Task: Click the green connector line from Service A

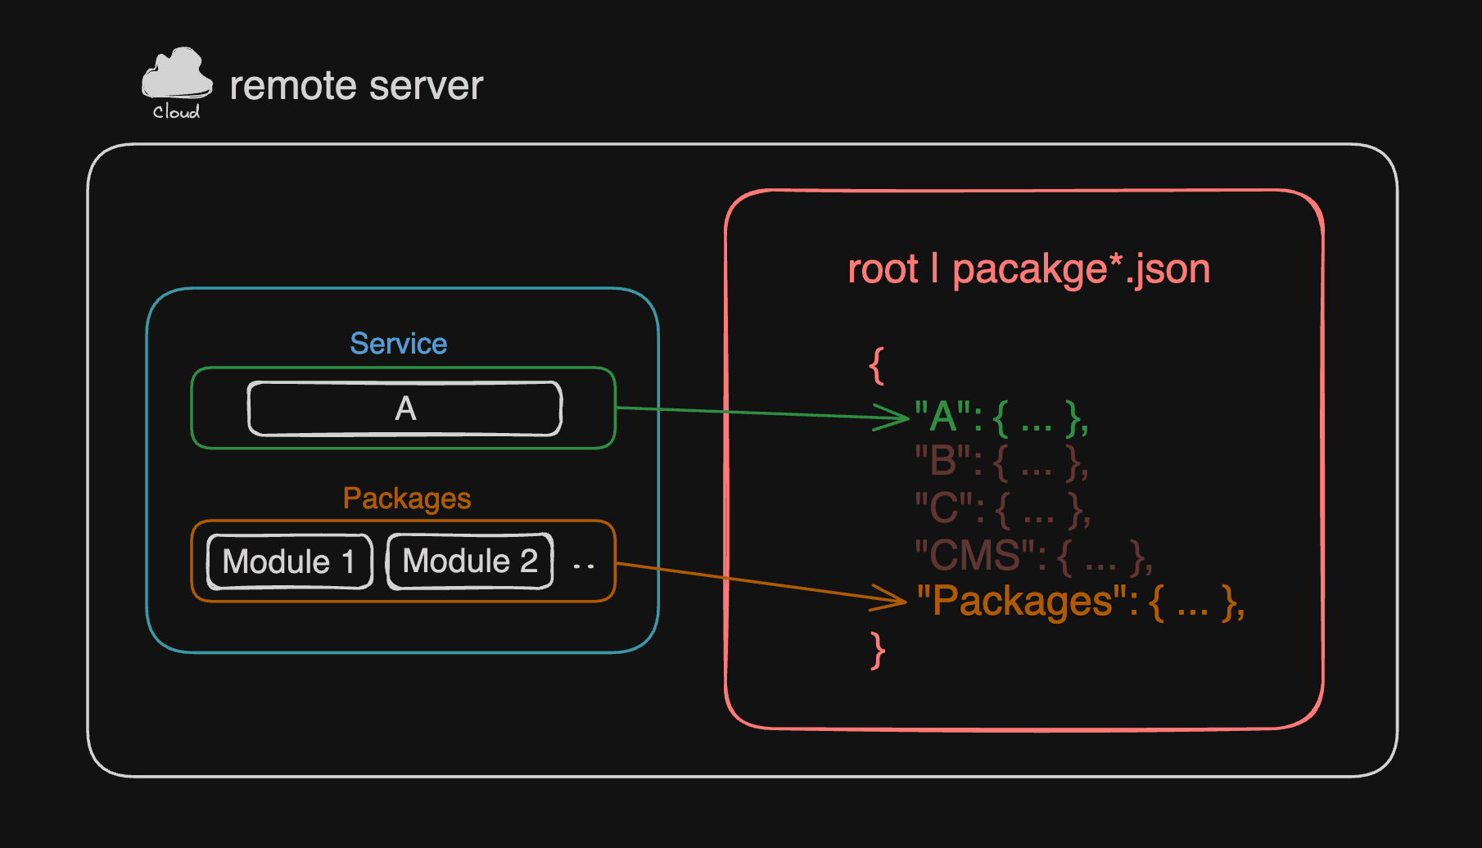Action: (x=737, y=412)
